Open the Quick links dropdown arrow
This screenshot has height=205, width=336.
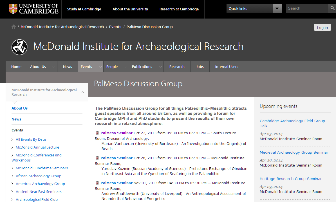[277, 8]
